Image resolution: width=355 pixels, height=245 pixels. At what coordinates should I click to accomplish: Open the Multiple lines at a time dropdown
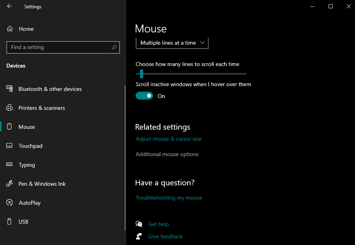pos(172,43)
